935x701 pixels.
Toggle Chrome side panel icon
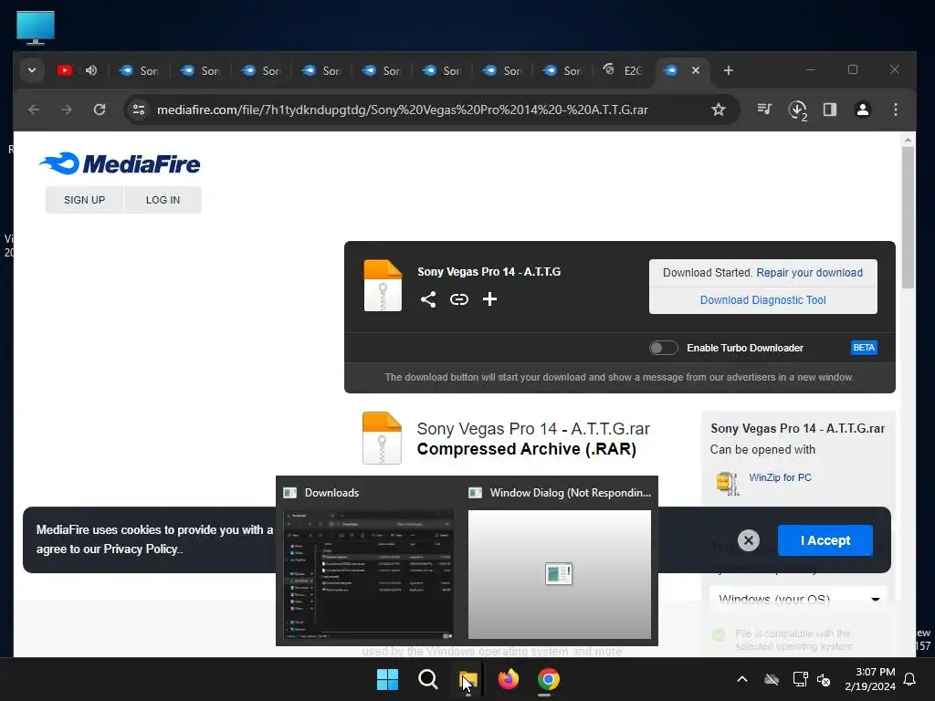click(829, 110)
